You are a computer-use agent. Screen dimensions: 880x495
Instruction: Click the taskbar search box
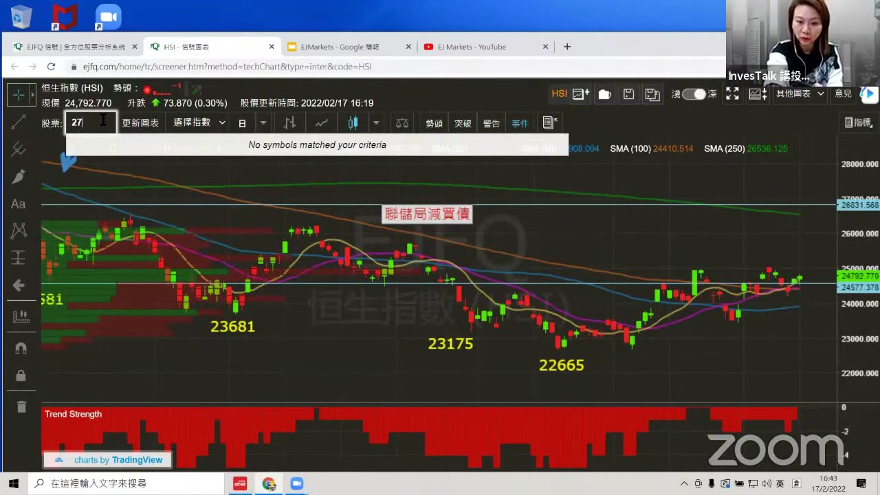click(126, 483)
